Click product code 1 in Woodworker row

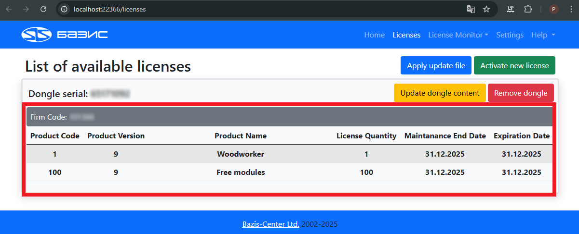point(55,154)
